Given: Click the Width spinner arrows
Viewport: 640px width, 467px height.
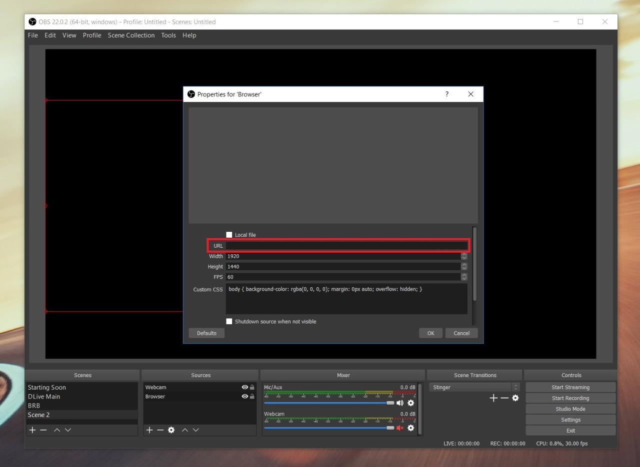Looking at the screenshot, I should pyautogui.click(x=464, y=256).
